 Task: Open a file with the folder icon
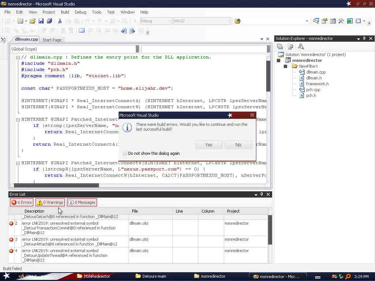[x=32, y=21]
